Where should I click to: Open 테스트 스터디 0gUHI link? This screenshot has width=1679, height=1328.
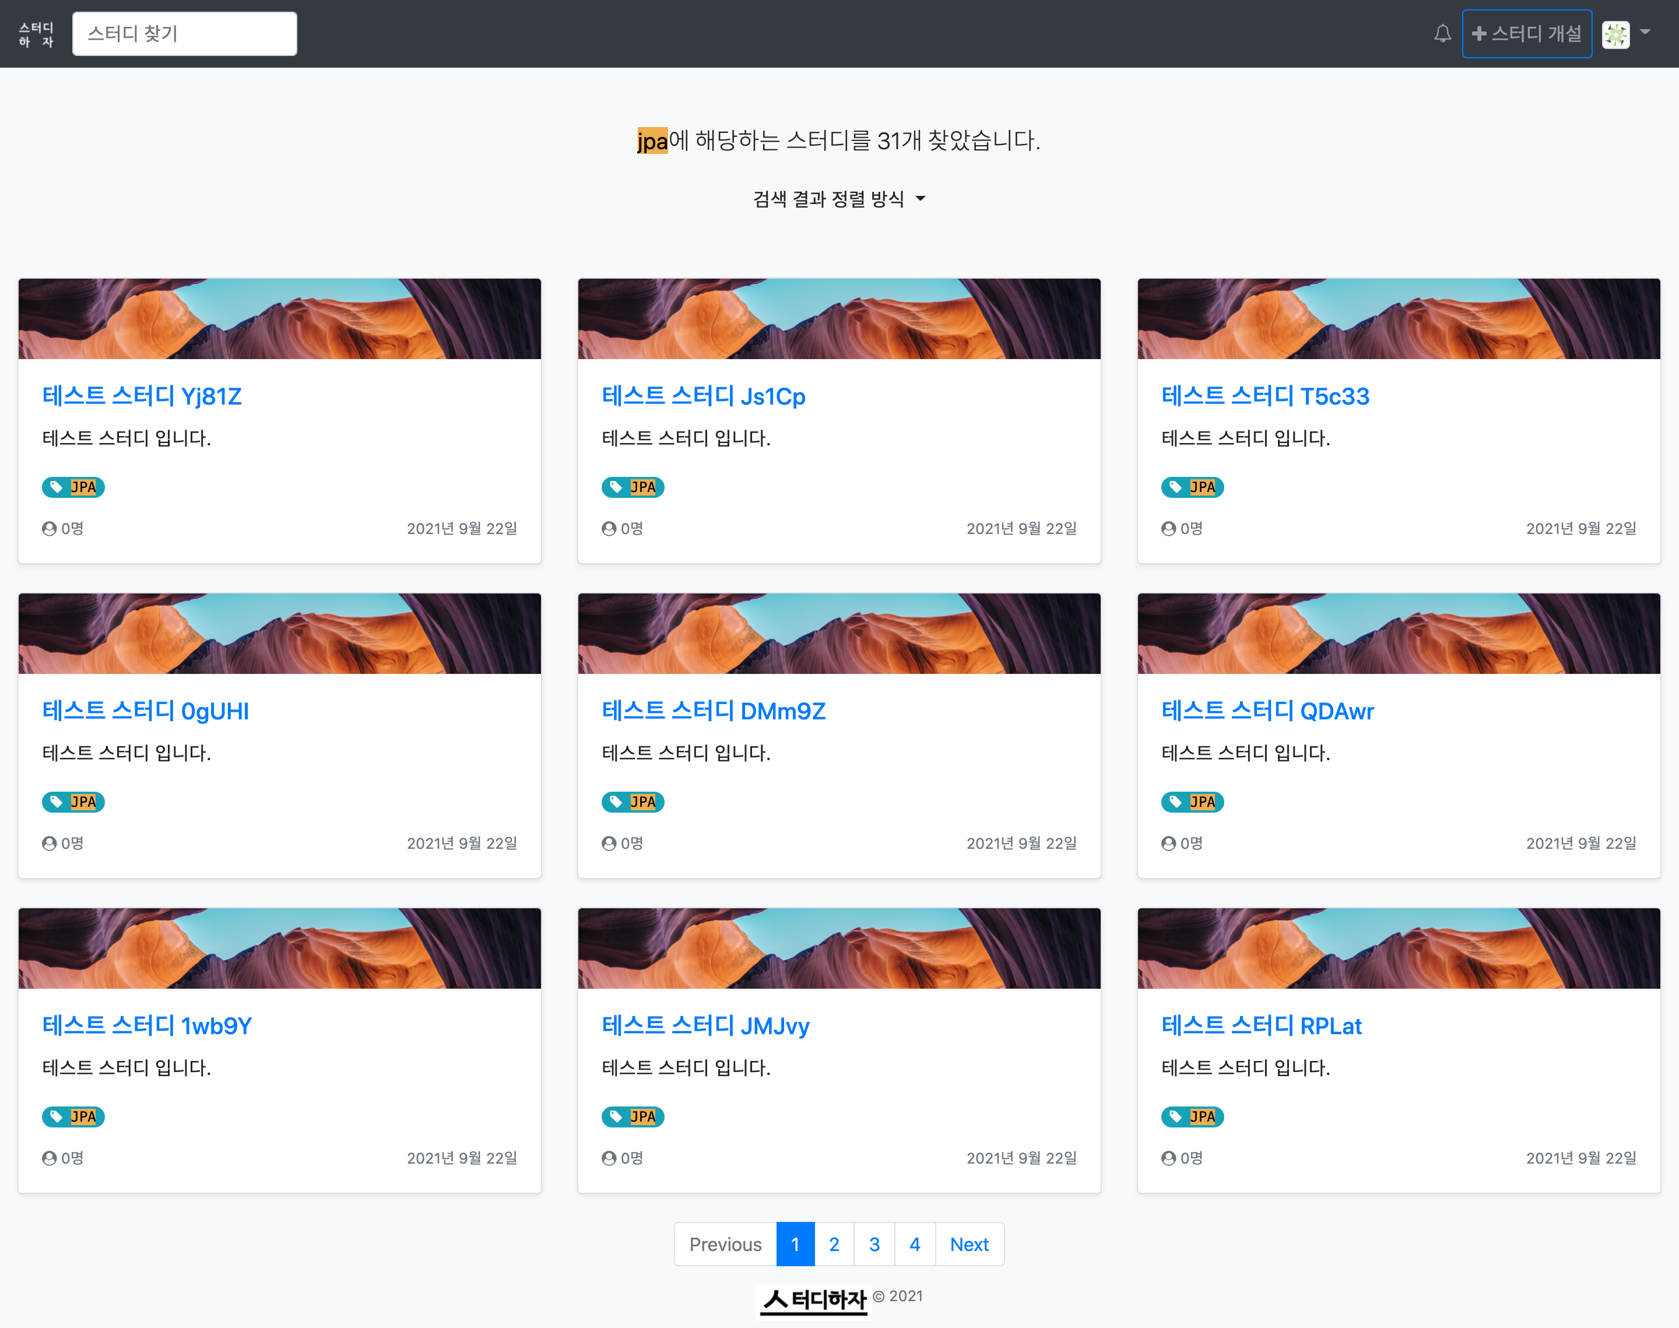145,711
